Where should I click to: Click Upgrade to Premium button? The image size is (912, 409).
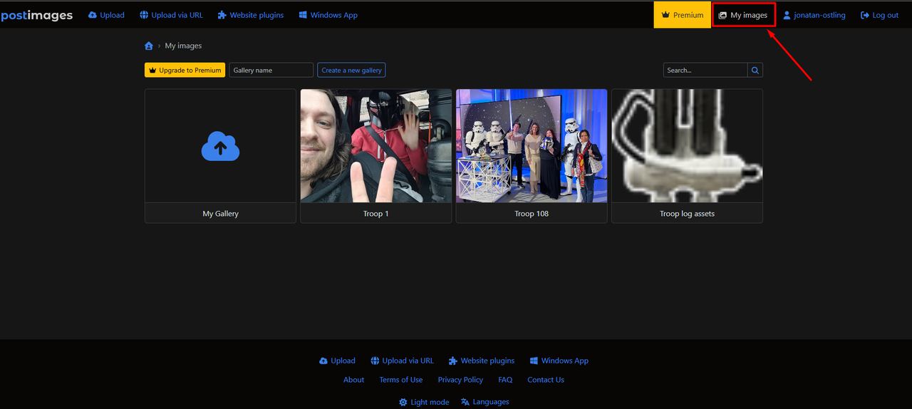[x=185, y=70]
